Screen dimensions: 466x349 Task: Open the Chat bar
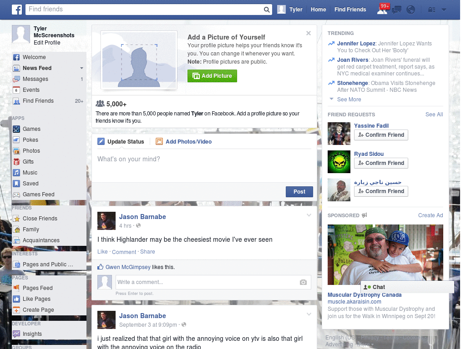(407, 287)
